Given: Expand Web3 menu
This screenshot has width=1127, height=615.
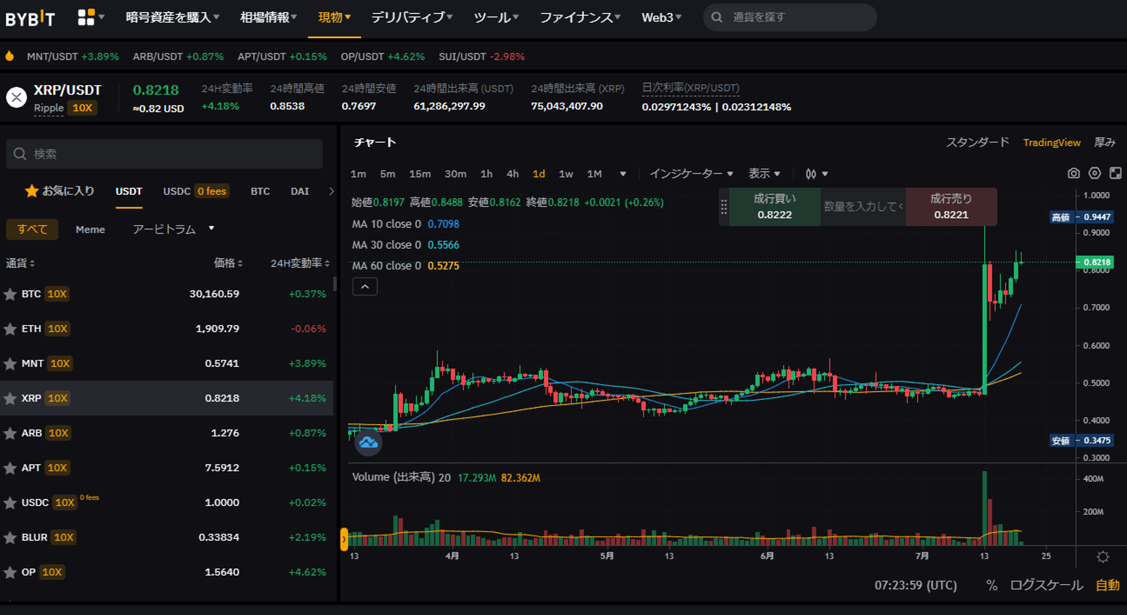Looking at the screenshot, I should click(661, 17).
